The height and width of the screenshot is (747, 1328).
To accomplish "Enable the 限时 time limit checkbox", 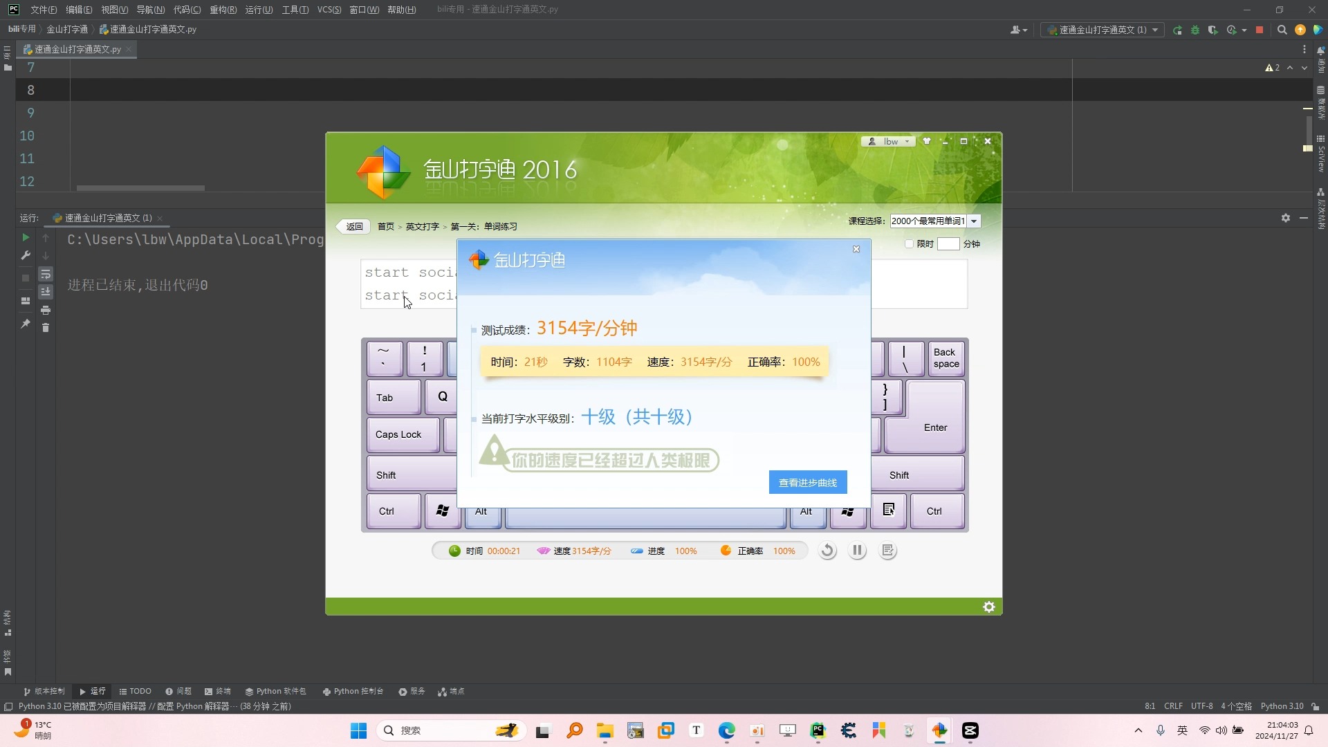I will [909, 244].
